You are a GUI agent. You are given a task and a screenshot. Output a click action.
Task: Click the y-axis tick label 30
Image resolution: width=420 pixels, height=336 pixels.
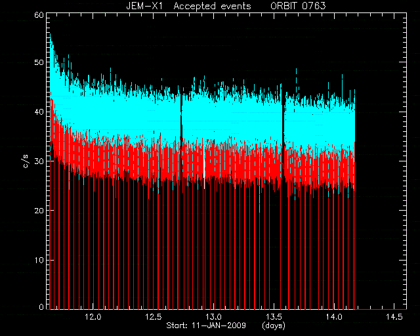coord(39,161)
